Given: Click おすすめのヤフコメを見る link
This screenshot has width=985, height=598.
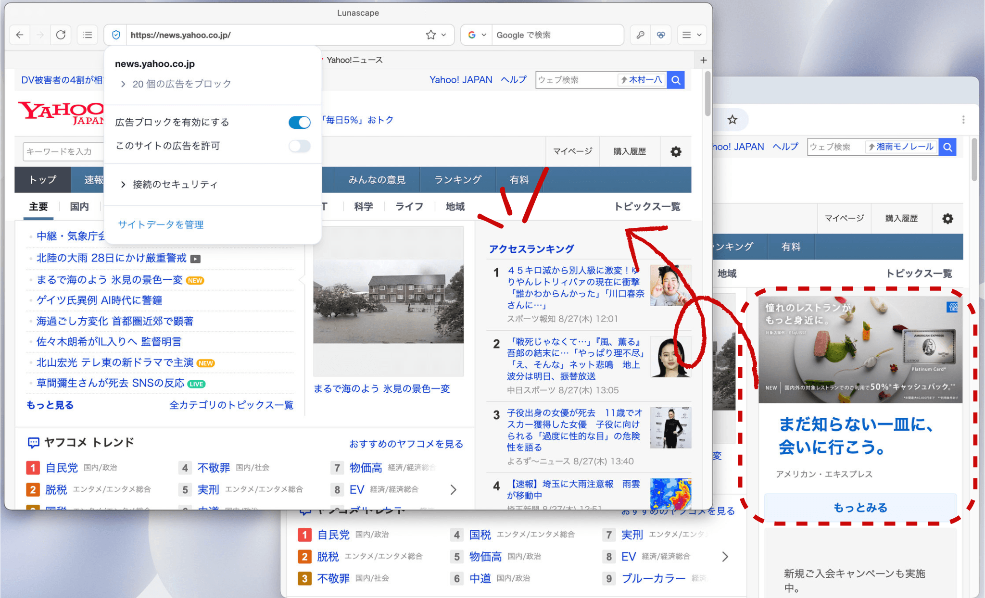Looking at the screenshot, I should 406,444.
